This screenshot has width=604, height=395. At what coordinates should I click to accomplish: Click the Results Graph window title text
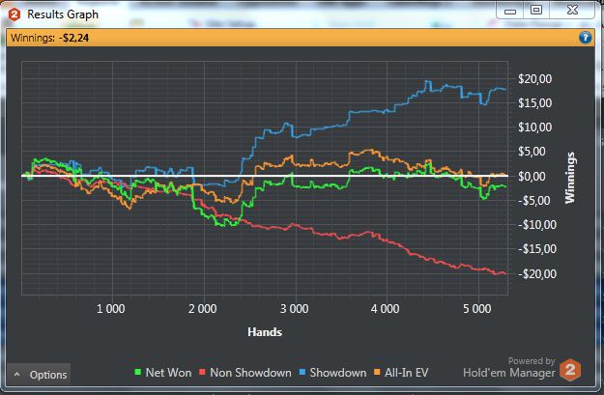63,14
